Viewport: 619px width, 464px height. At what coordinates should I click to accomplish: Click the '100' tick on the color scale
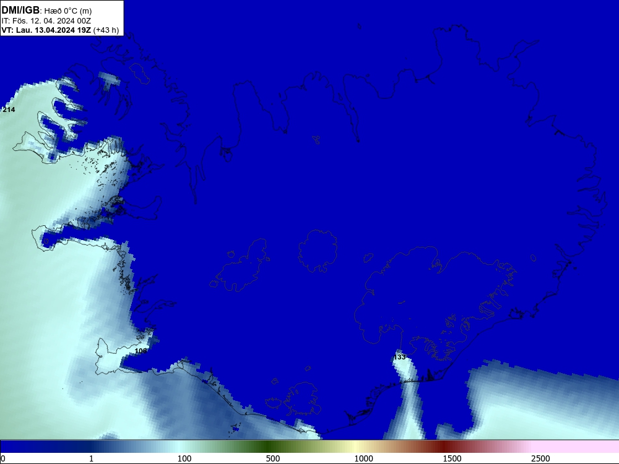[184, 458]
